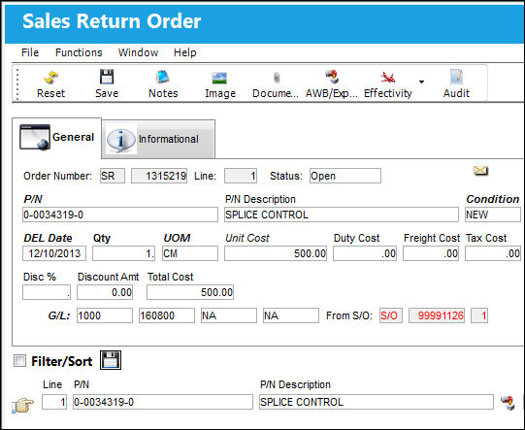Click the Condition field showing NEW
The width and height of the screenshot is (525, 430).
[x=493, y=215]
